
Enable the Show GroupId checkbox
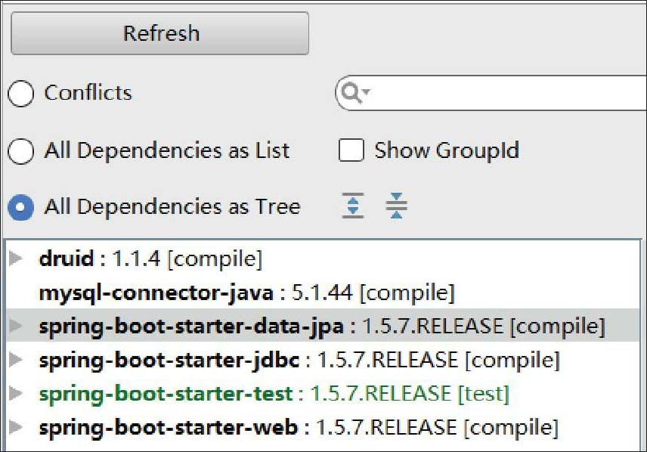point(351,150)
